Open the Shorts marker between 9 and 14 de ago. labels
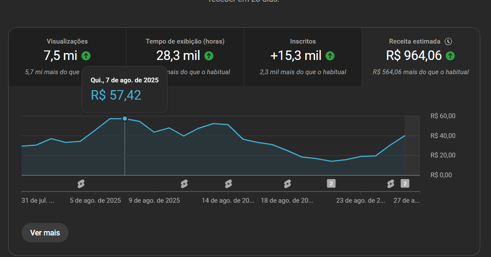 tap(184, 184)
